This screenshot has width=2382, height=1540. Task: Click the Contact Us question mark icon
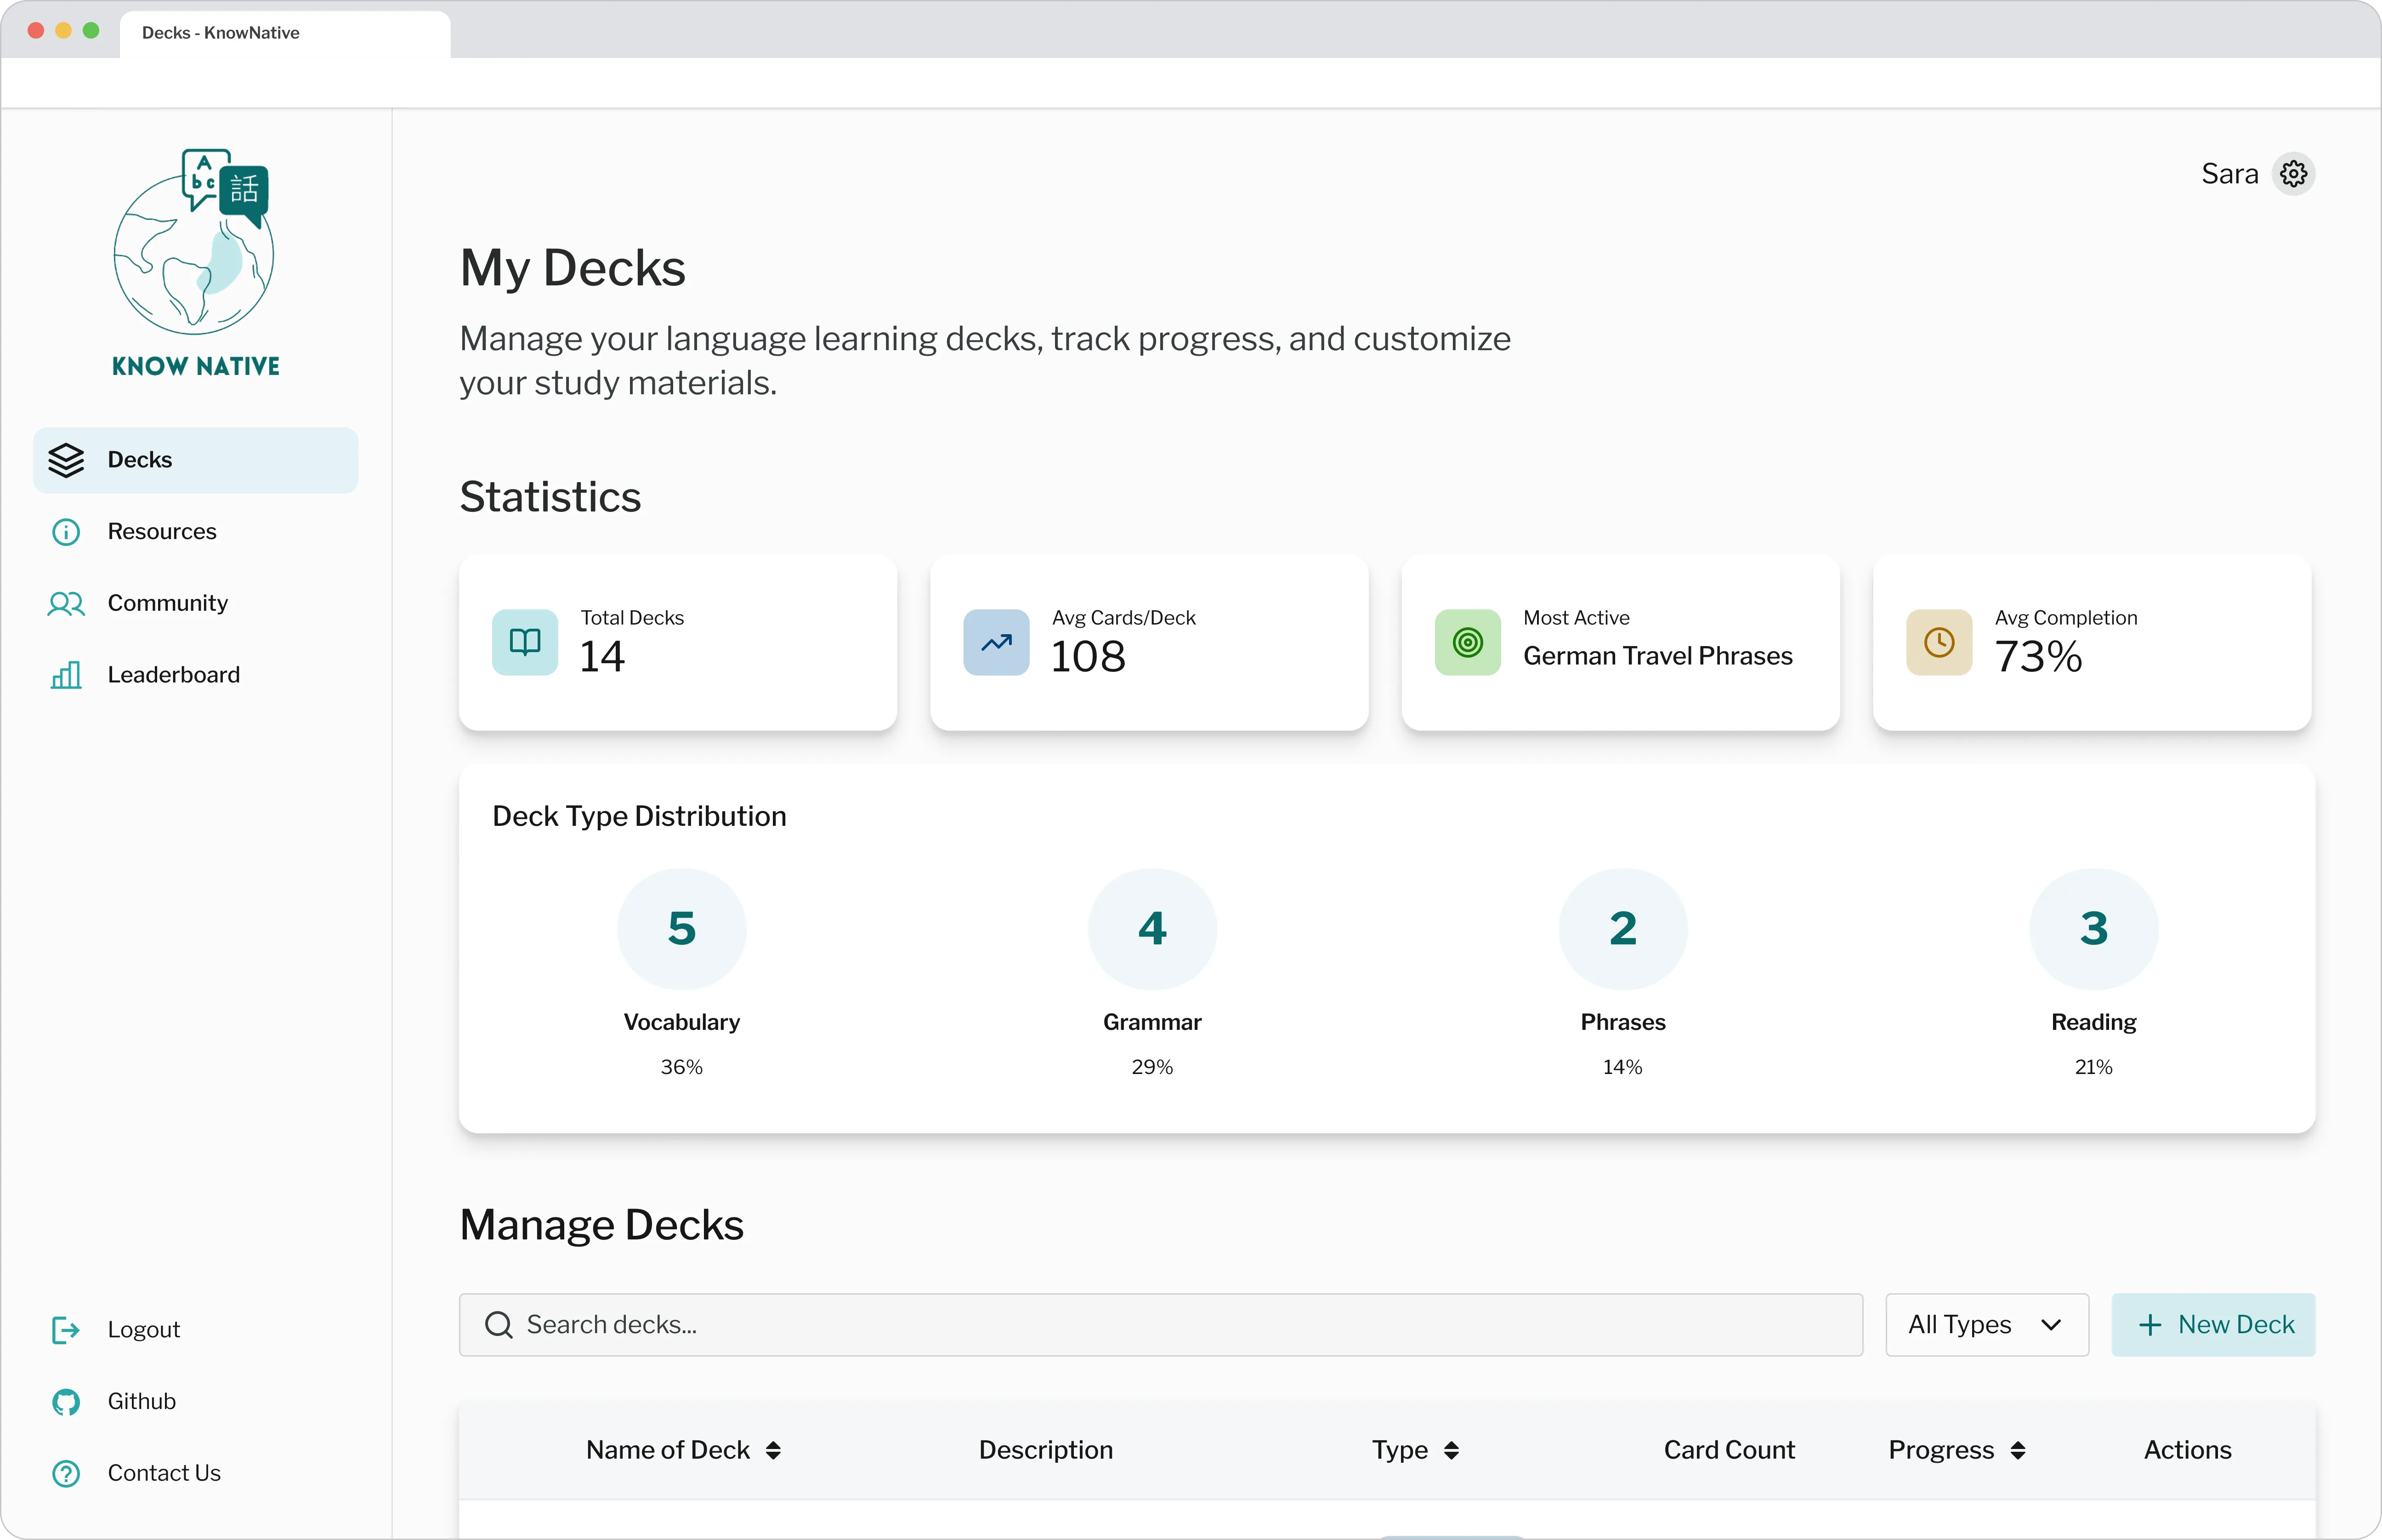point(66,1474)
